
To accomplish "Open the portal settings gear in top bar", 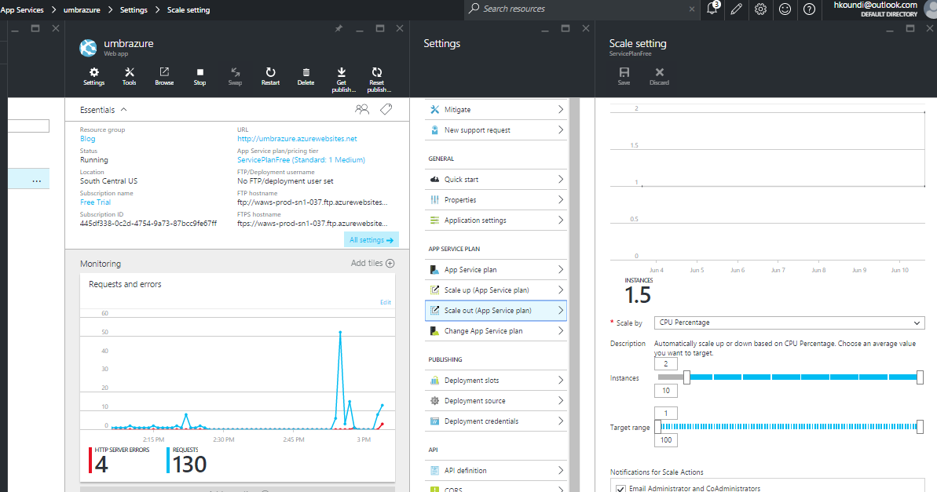I will click(761, 9).
